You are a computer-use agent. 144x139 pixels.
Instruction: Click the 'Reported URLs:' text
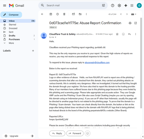tap(56, 116)
